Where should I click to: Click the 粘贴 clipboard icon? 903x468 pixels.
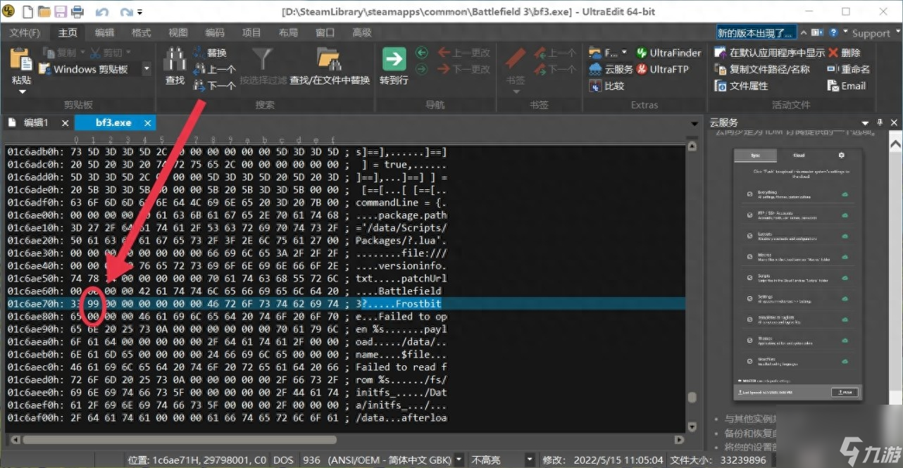[x=21, y=59]
